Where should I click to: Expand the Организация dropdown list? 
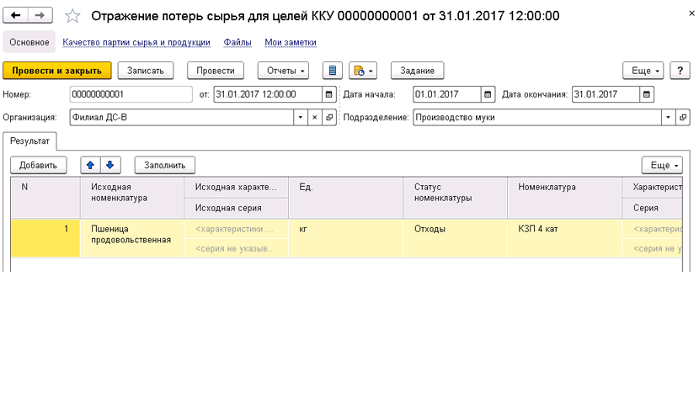click(x=301, y=118)
